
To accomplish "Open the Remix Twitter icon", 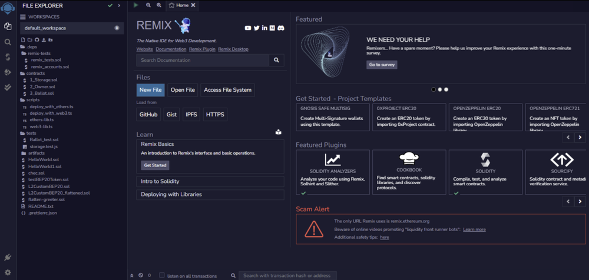I will (257, 28).
